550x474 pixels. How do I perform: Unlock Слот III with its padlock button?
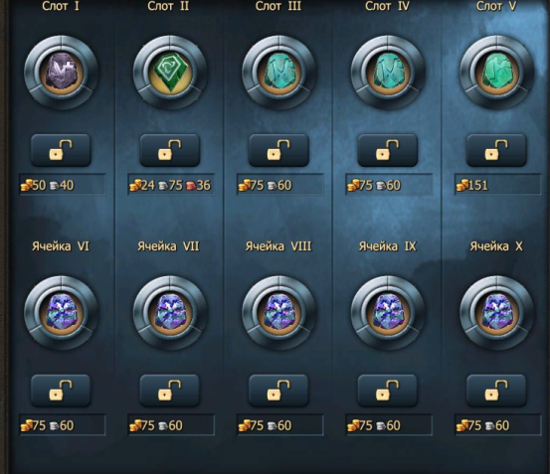[x=278, y=150]
